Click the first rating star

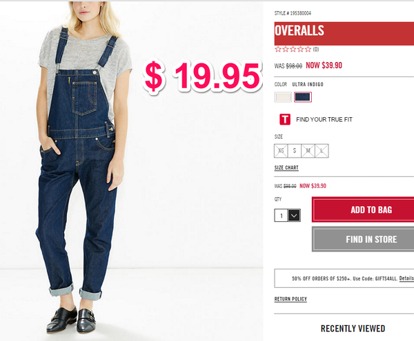pos(278,50)
